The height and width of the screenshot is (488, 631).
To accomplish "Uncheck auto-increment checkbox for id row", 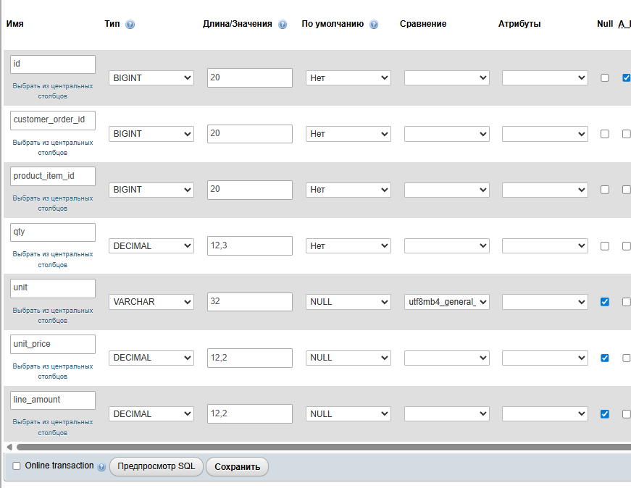I will pos(626,78).
